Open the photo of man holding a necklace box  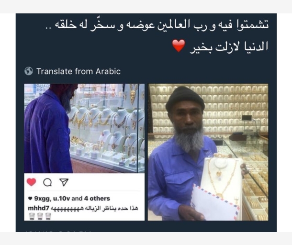208,152
